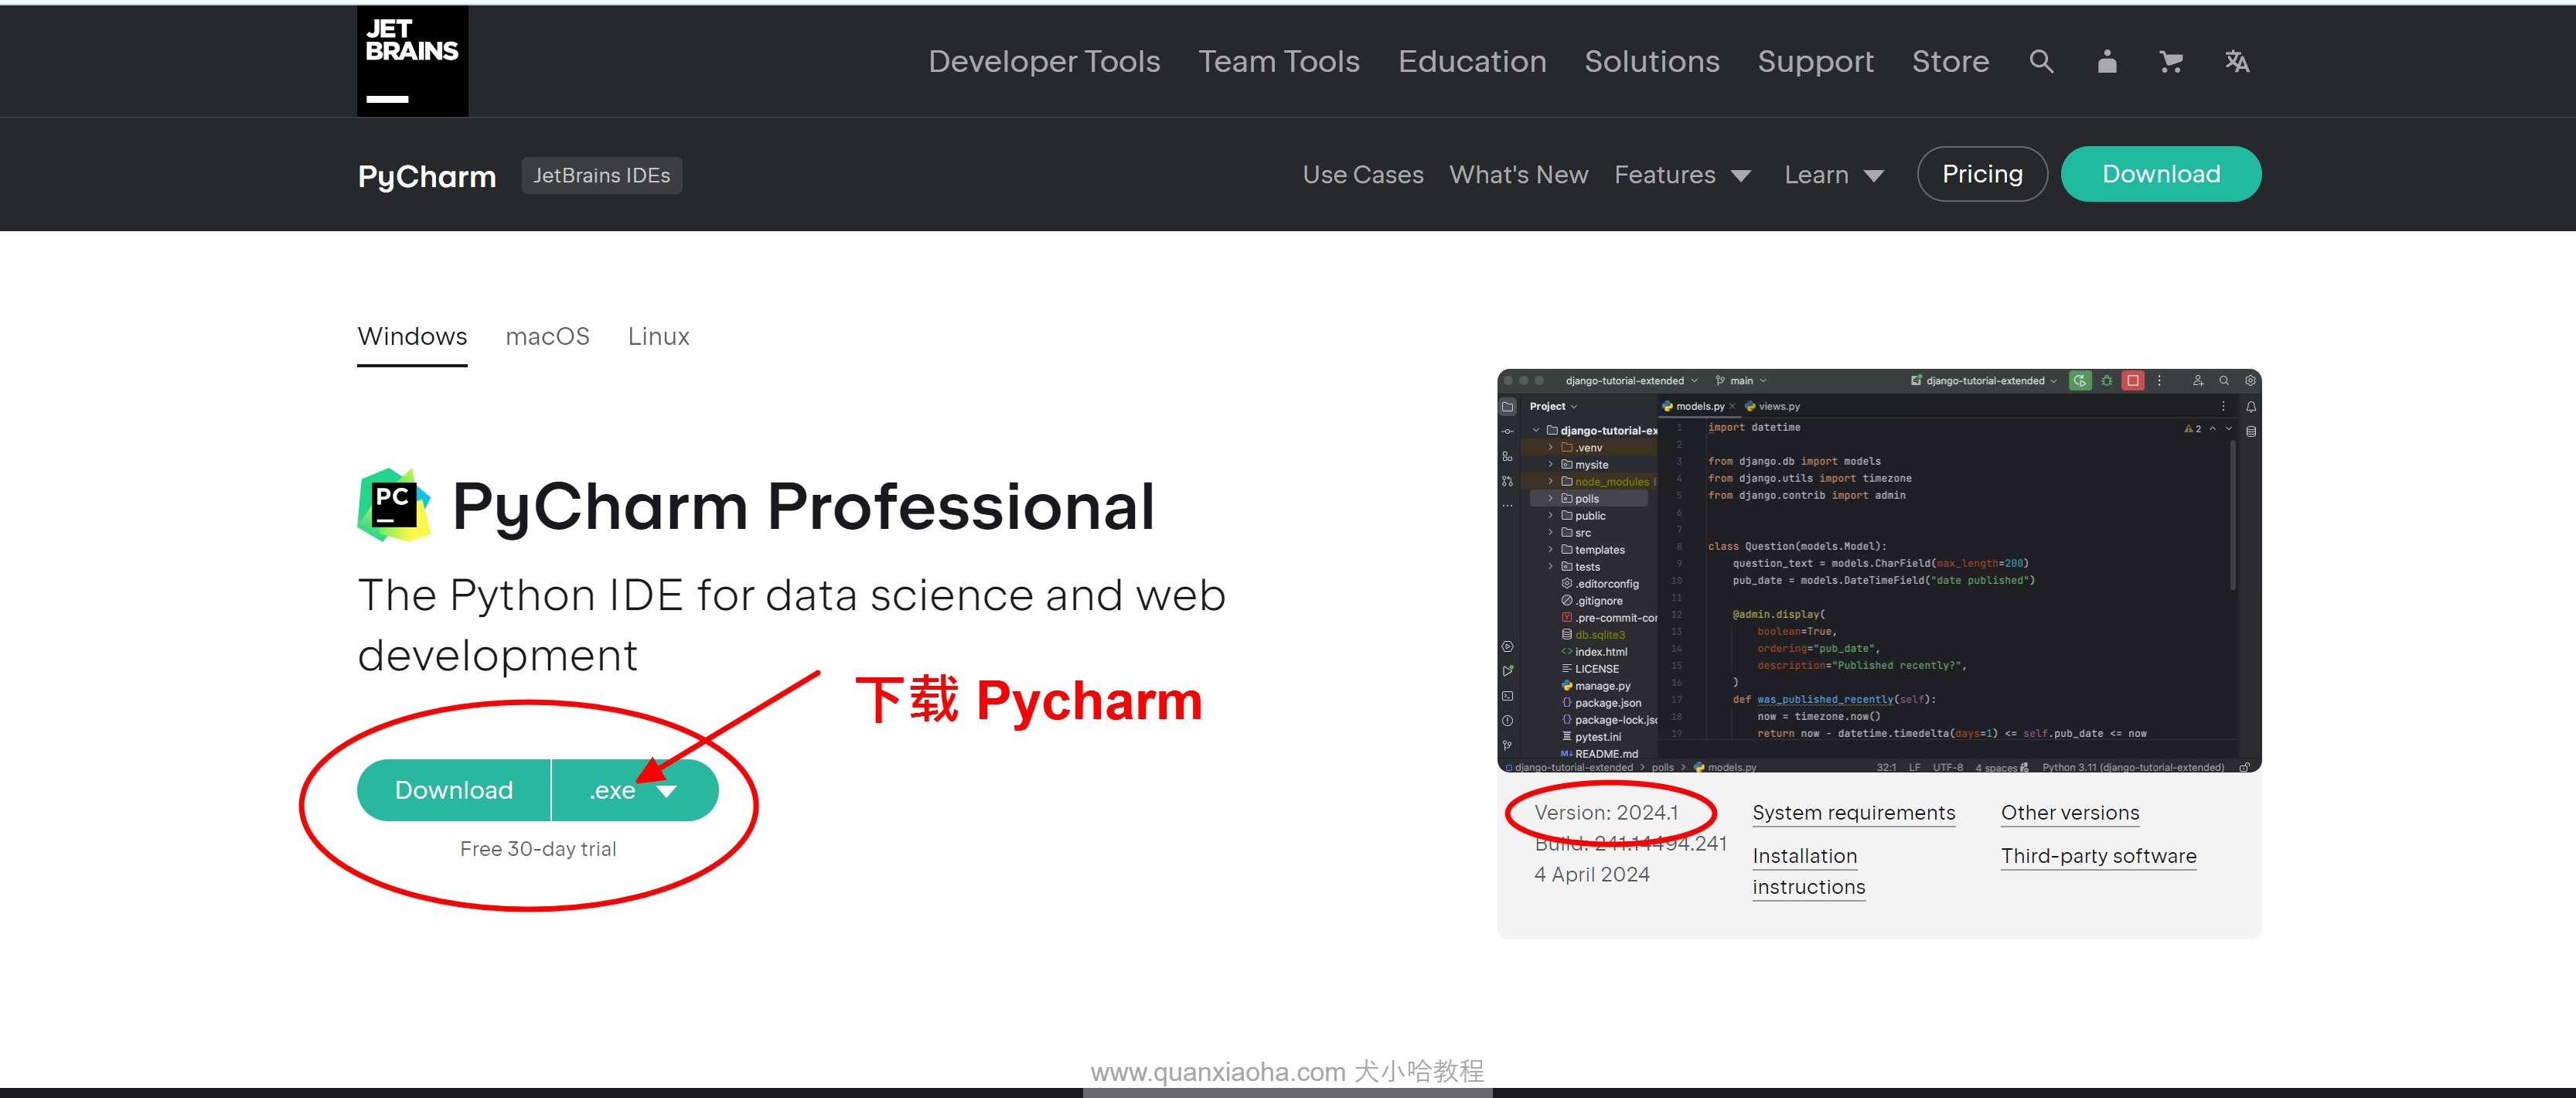Click the Download button for PyCharm Professional
The image size is (2576, 1098).
454,790
